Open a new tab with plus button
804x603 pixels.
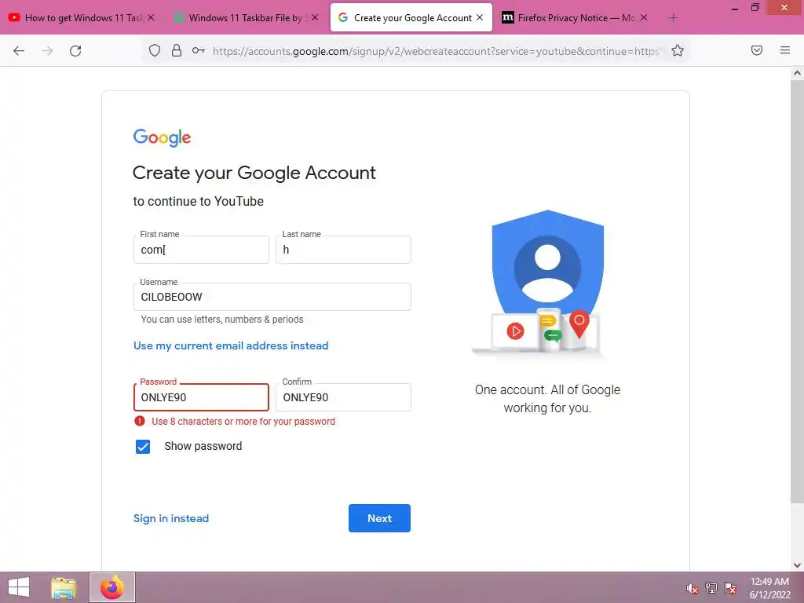tap(673, 18)
